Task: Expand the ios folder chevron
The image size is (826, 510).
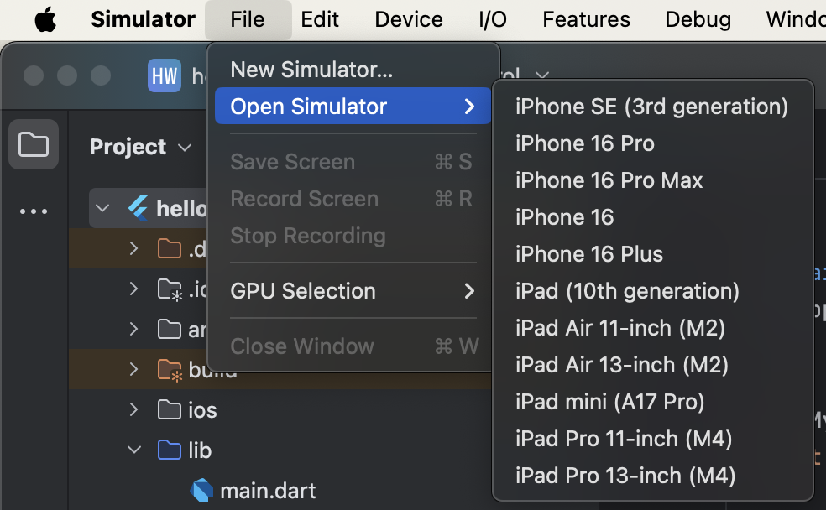Action: coord(133,409)
